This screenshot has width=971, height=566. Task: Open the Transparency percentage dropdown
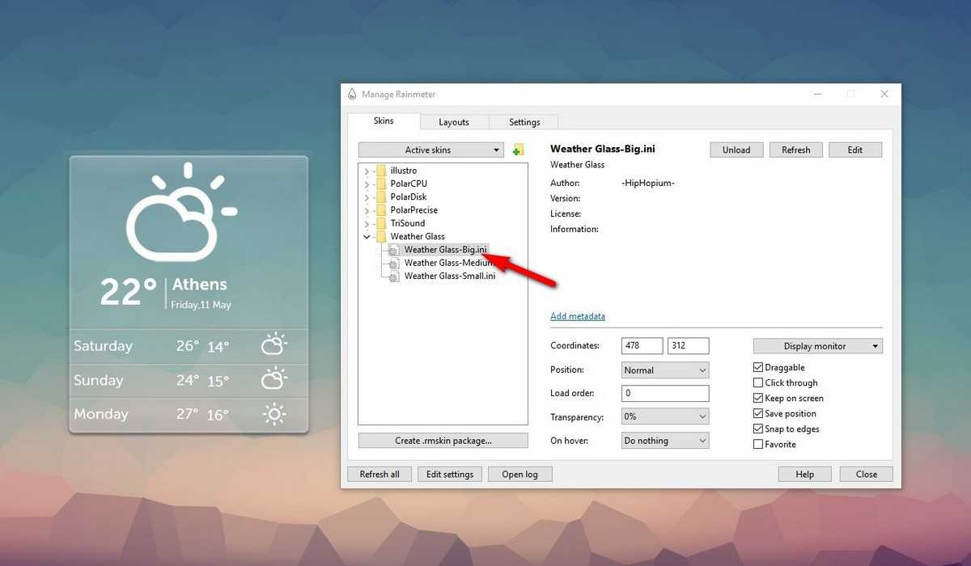664,417
